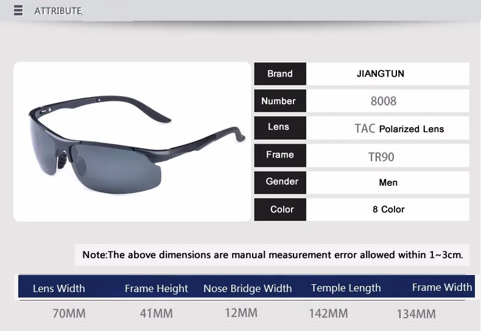This screenshot has width=481, height=331.
Task: Click the Lens Width column header
Action: click(x=59, y=288)
